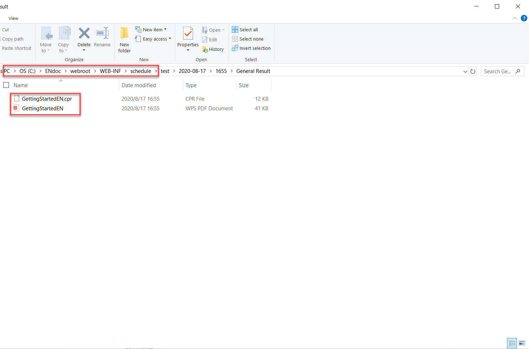Open the address bar history dropdown
This screenshot has height=349, width=529.
click(x=465, y=71)
